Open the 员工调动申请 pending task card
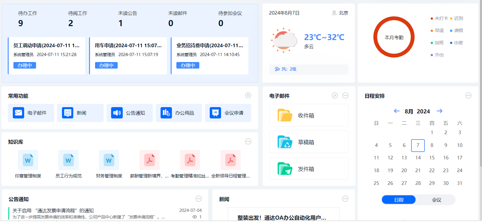Screen dimensions: 482x222 46,56
